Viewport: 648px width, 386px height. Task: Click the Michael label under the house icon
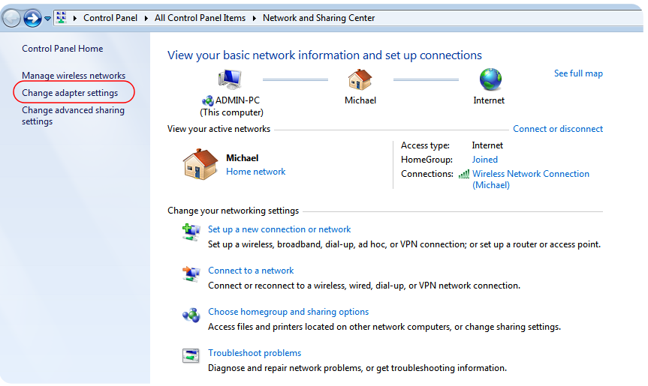tap(360, 100)
